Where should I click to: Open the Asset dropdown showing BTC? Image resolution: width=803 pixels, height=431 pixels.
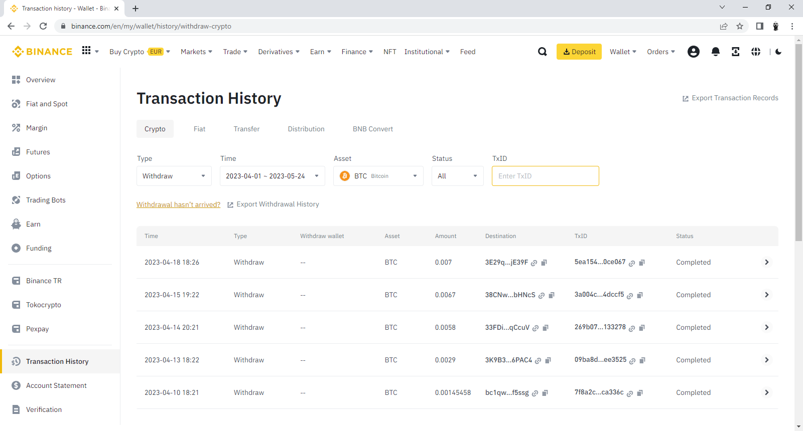378,176
